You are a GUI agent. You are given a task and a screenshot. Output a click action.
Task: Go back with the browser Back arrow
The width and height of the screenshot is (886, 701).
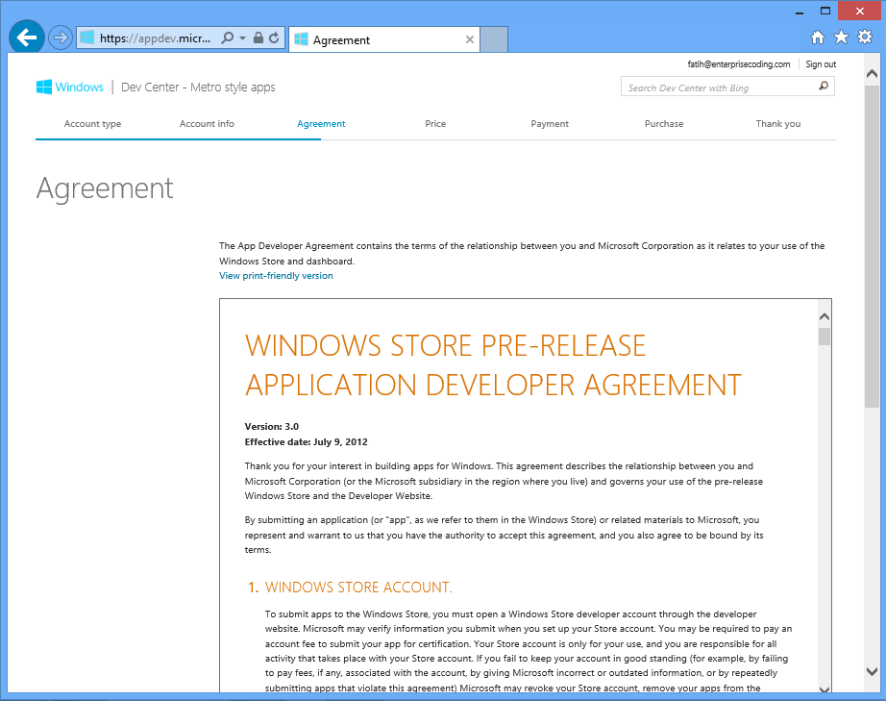pyautogui.click(x=27, y=38)
